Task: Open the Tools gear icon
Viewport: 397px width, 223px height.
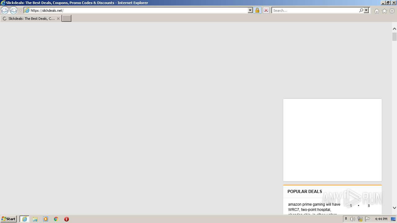Action: (x=392, y=11)
